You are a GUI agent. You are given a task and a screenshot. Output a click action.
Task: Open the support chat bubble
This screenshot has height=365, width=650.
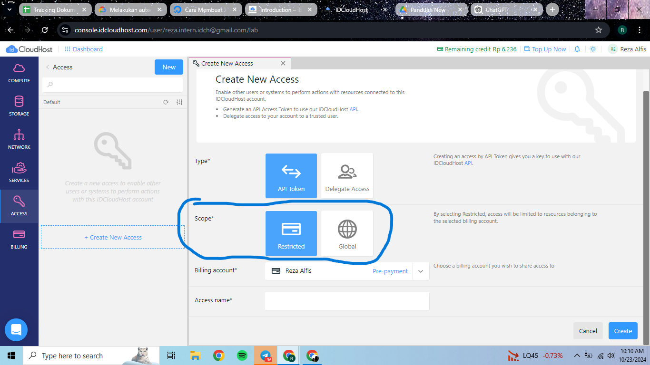16,330
